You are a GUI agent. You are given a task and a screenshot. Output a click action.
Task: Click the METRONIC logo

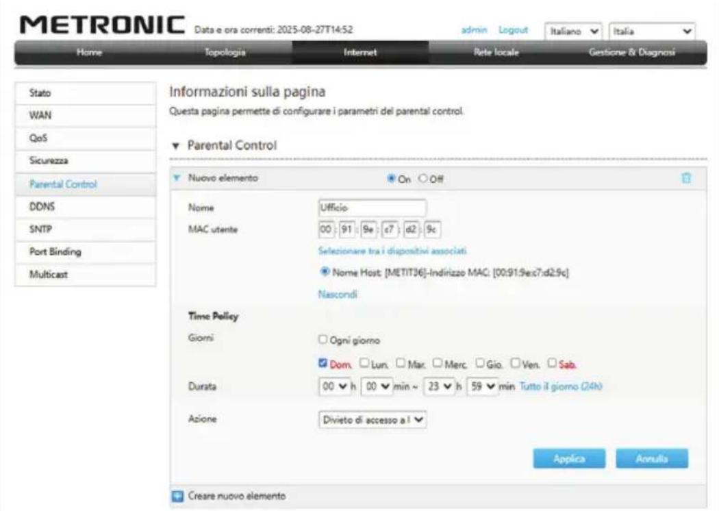[102, 25]
